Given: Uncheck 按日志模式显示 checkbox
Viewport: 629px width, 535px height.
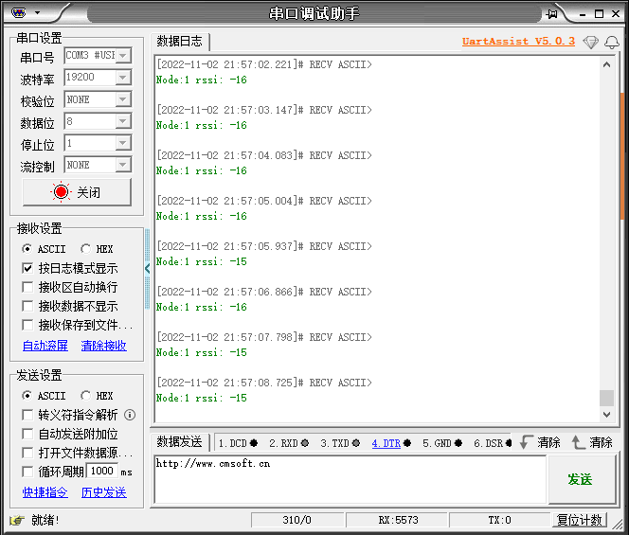Looking at the screenshot, I should [x=27, y=268].
